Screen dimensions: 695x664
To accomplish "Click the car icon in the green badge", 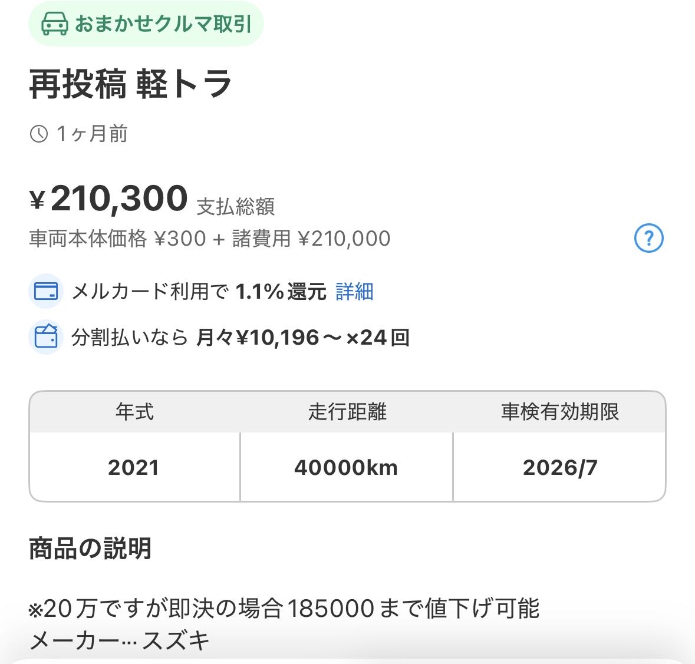I will pos(54,24).
